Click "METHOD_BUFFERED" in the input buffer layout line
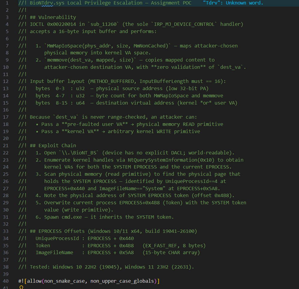The height and width of the screenshot is (289, 299). coord(112,81)
